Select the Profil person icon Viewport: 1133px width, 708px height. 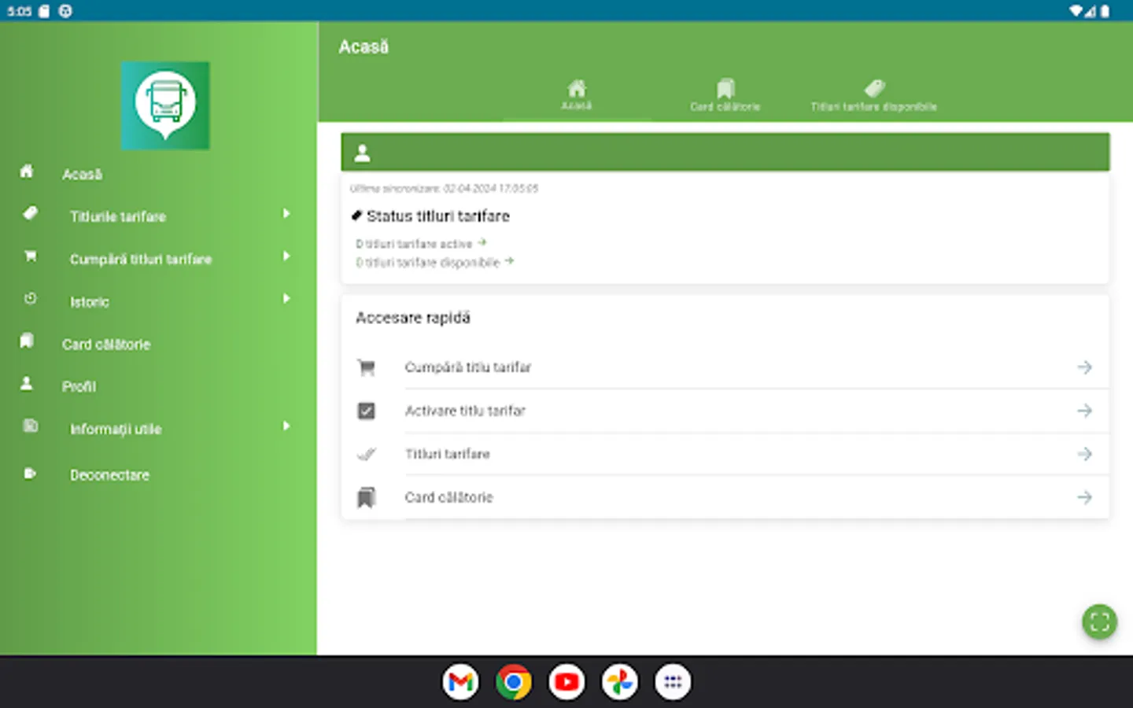(x=26, y=383)
